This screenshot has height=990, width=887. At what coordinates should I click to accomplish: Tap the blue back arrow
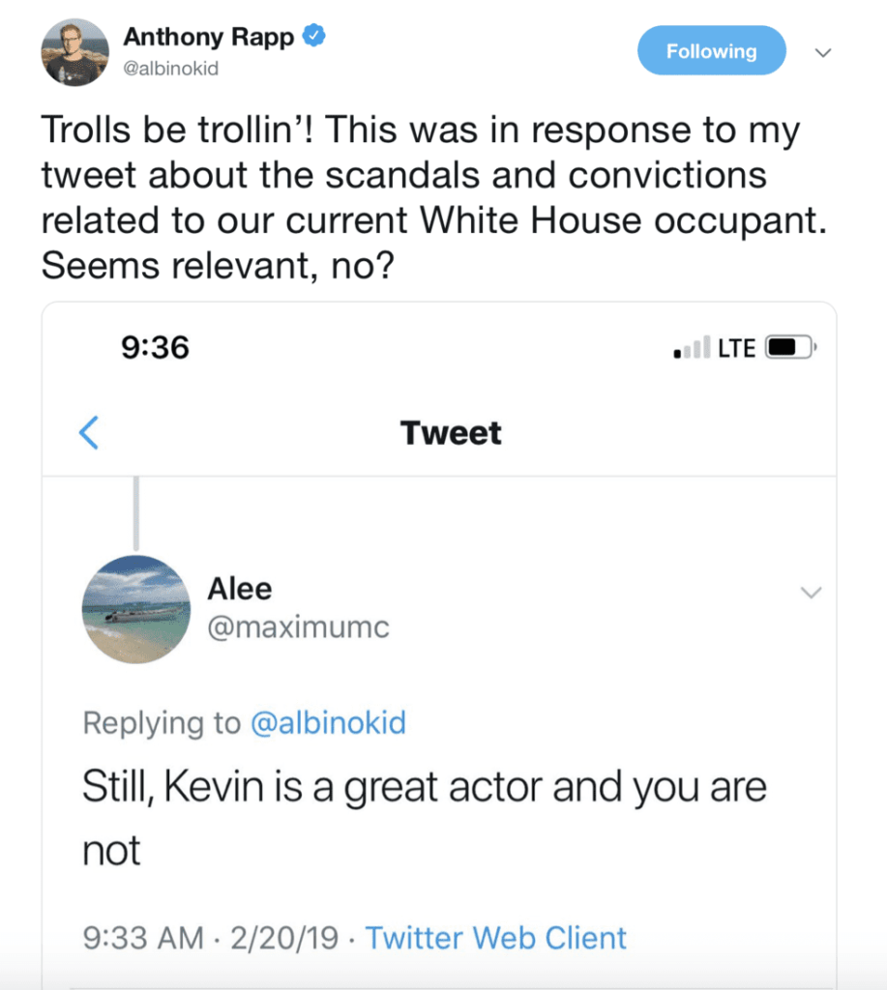point(89,432)
